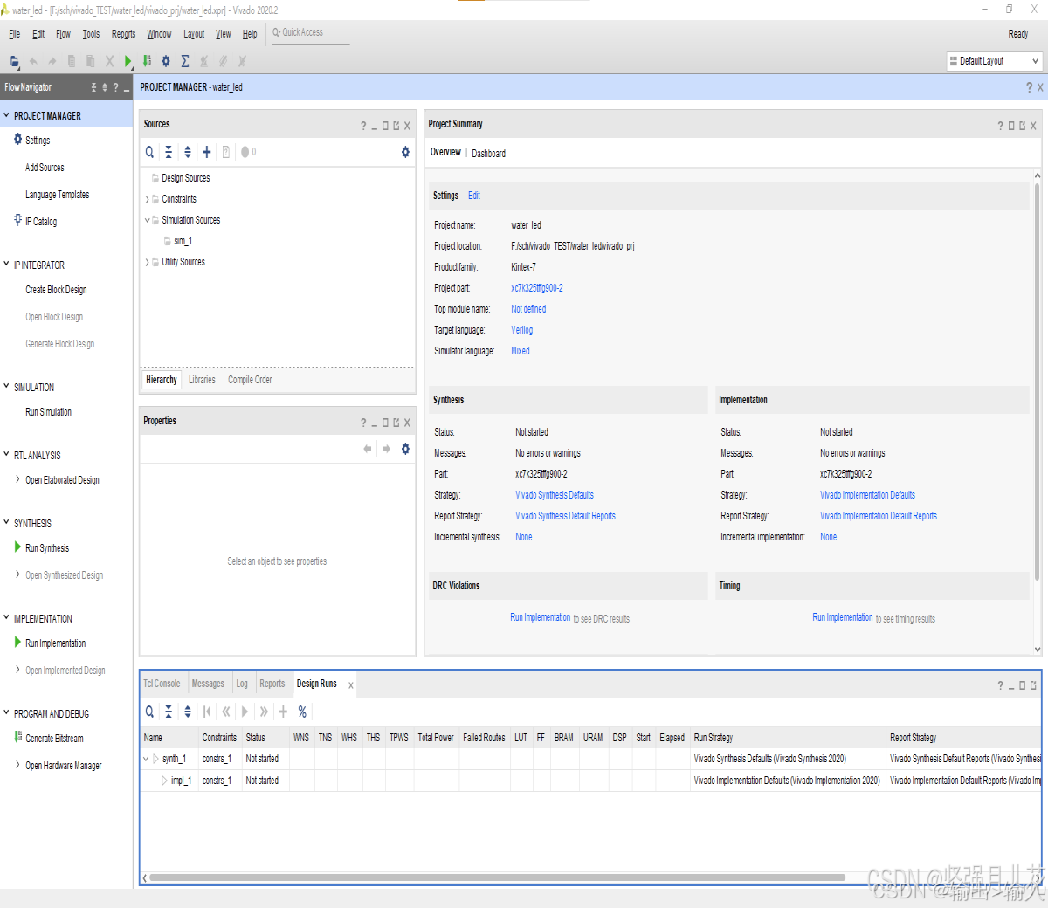Open help for Project Summary panel

(x=1000, y=126)
